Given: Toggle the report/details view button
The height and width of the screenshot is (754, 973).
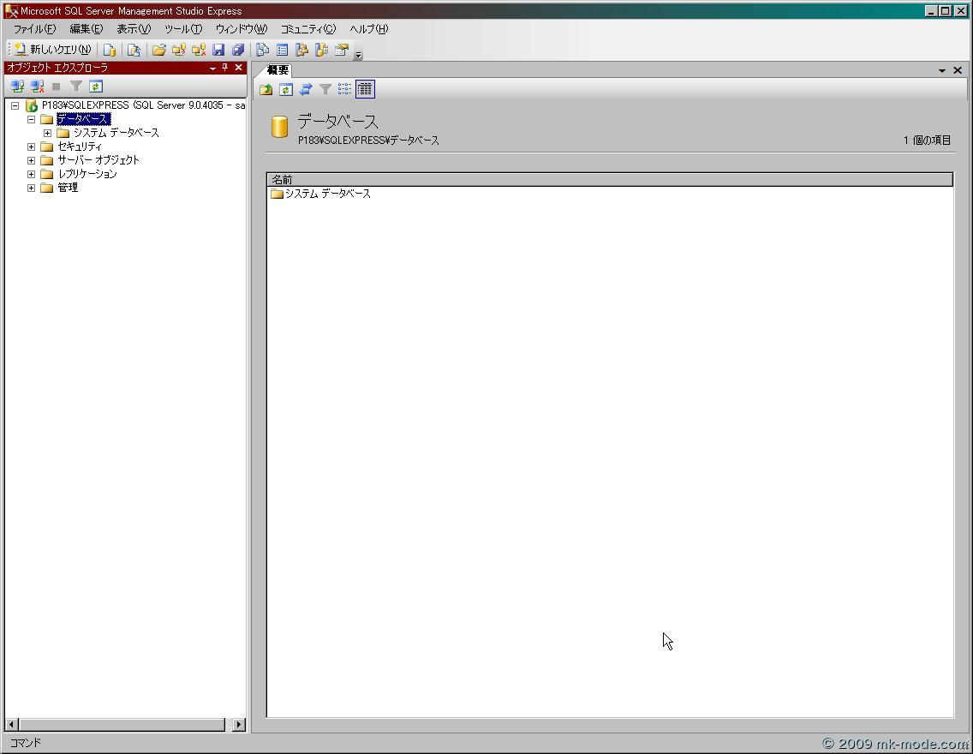Looking at the screenshot, I should click(x=365, y=89).
